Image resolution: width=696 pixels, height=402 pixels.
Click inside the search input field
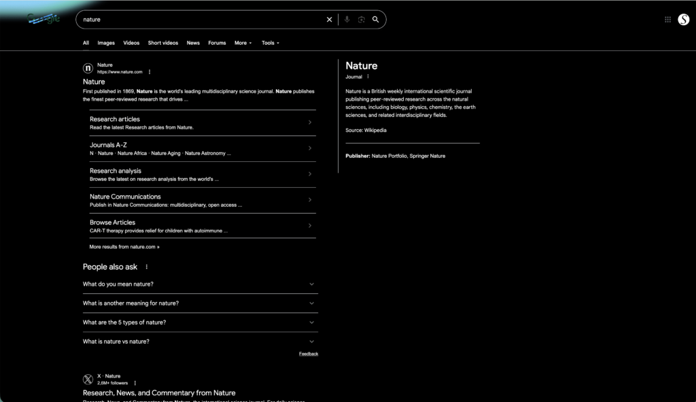tap(204, 19)
